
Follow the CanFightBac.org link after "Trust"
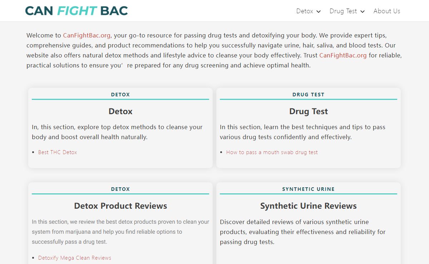point(343,55)
